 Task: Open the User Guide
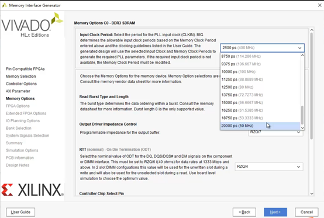(20, 212)
